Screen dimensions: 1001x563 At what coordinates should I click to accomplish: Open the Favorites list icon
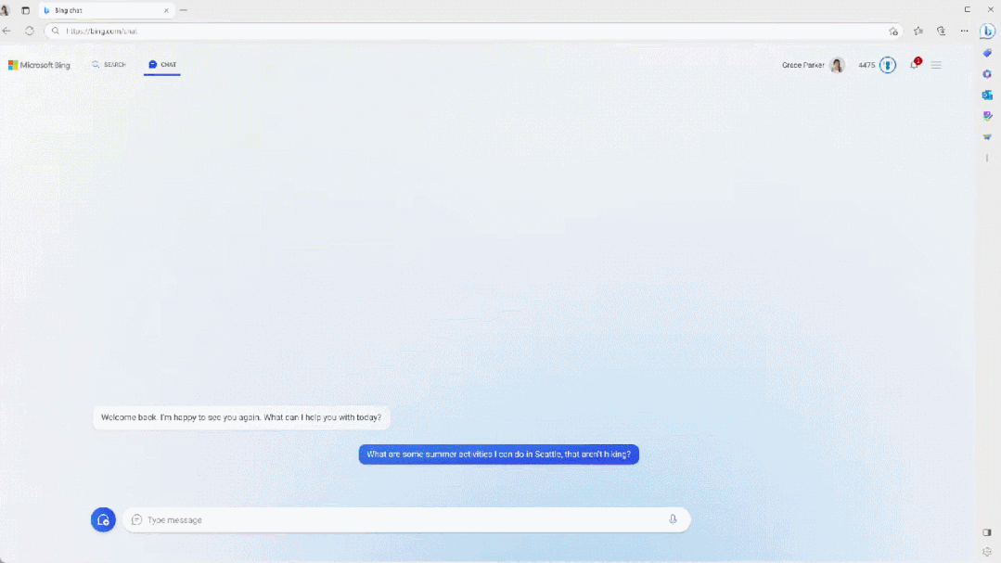(918, 31)
